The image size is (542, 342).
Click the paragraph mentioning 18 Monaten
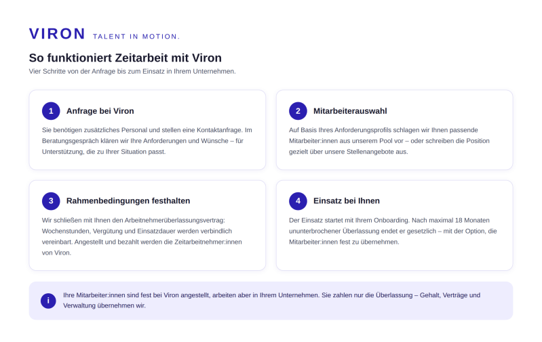tap(393, 231)
